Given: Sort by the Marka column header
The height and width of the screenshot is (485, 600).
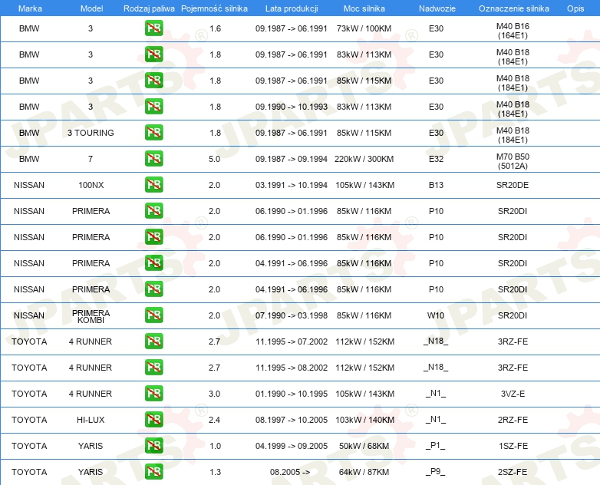Looking at the screenshot, I should click(30, 8).
